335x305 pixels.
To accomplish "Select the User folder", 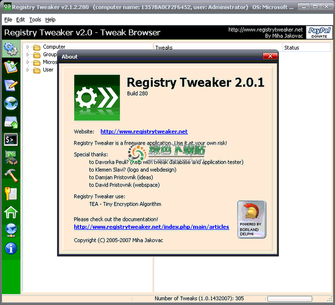I will click(43, 70).
